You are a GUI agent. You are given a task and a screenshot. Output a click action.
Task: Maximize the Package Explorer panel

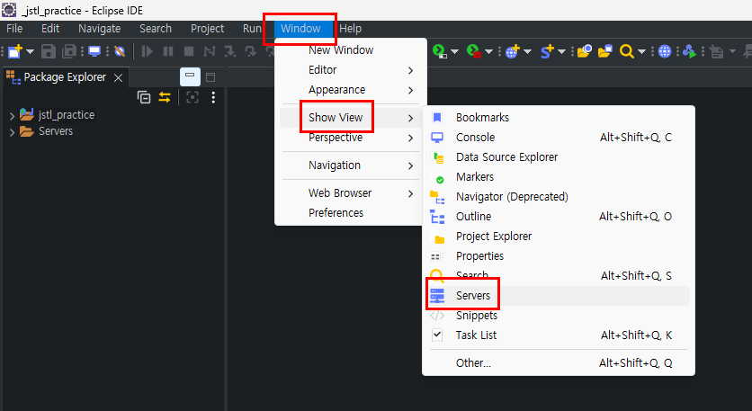coord(210,77)
